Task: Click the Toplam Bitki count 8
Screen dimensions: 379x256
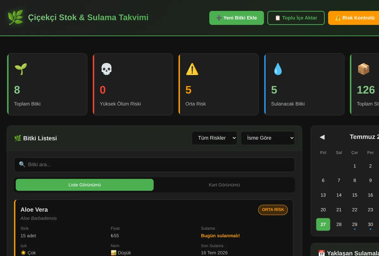Action: click(x=17, y=90)
